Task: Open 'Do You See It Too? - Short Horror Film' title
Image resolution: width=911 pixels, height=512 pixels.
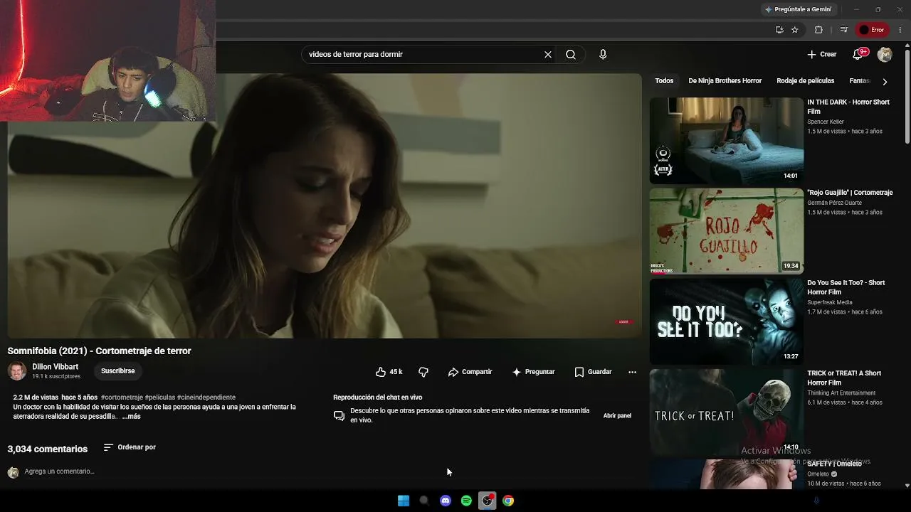Action: tap(846, 287)
